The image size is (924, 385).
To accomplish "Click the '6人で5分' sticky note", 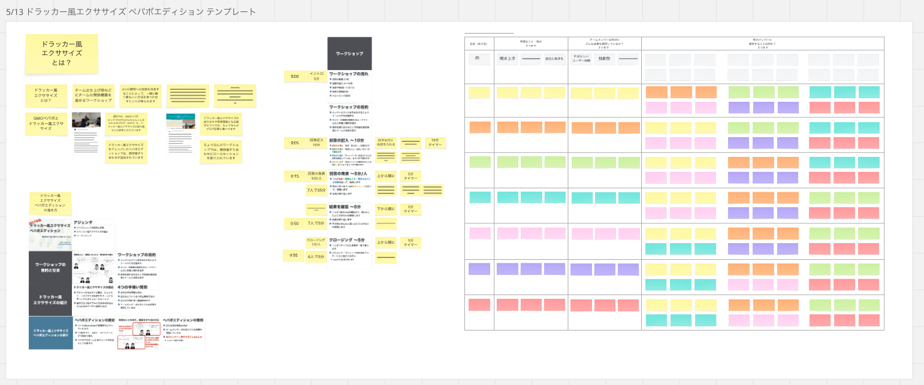I will point(316,257).
